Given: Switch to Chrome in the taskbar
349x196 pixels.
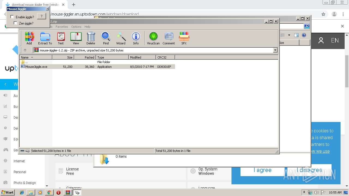Looking at the screenshot, I should point(49,192).
